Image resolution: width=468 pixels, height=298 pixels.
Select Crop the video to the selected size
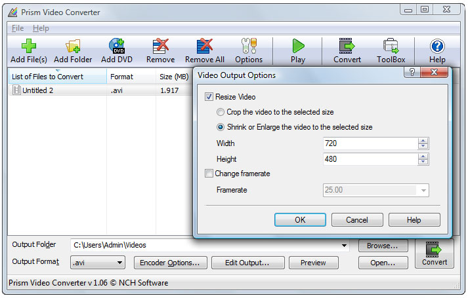(x=221, y=112)
